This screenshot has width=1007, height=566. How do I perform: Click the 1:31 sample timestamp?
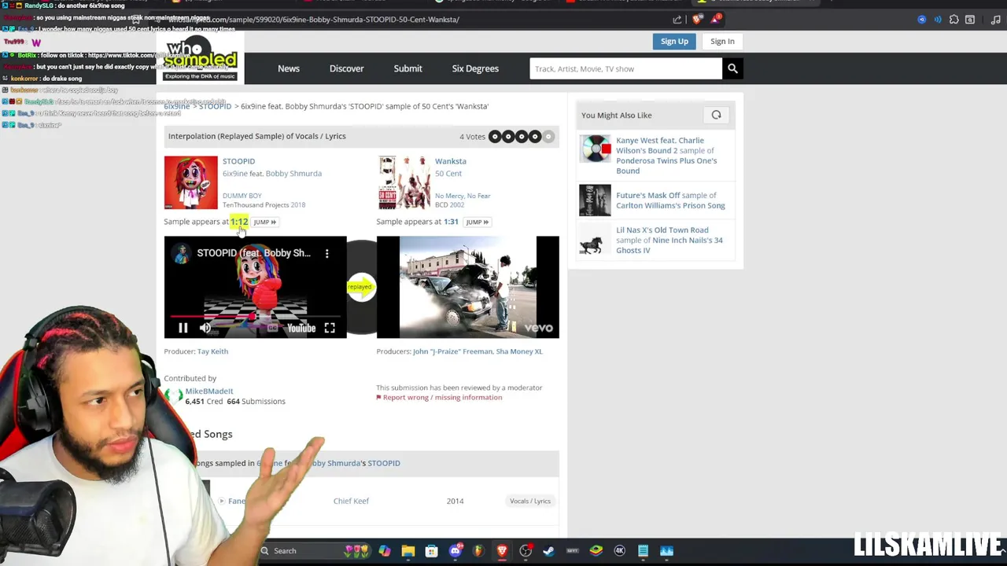click(x=451, y=222)
